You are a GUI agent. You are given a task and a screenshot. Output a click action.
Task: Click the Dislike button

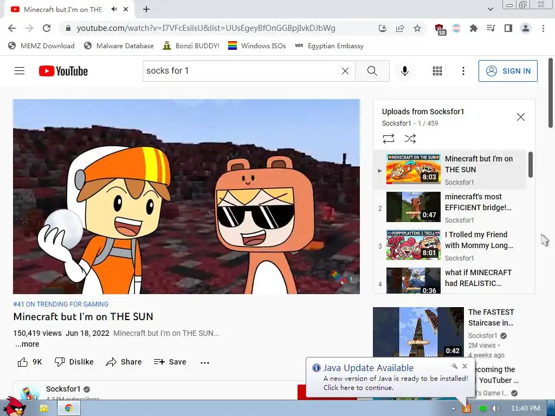(74, 362)
